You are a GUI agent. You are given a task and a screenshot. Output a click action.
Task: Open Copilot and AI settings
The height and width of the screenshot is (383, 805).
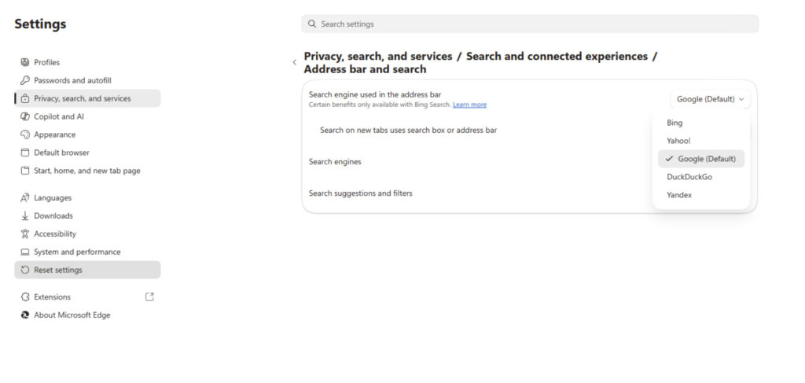click(x=87, y=116)
